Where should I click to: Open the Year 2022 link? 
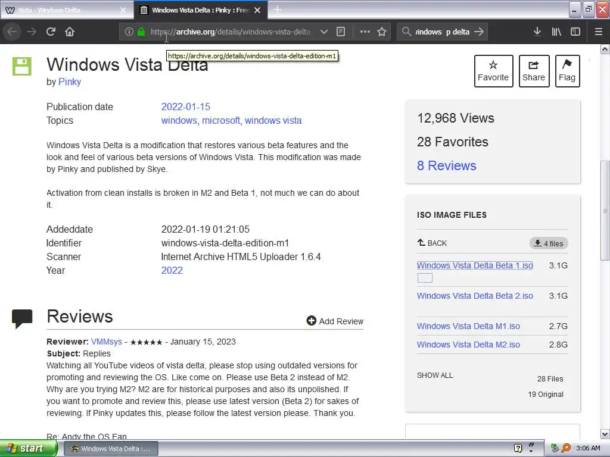click(172, 270)
